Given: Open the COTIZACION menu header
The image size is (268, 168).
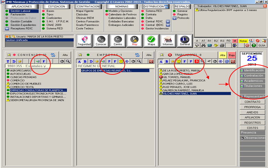Looking at the screenshot, I should click(x=57, y=7).
